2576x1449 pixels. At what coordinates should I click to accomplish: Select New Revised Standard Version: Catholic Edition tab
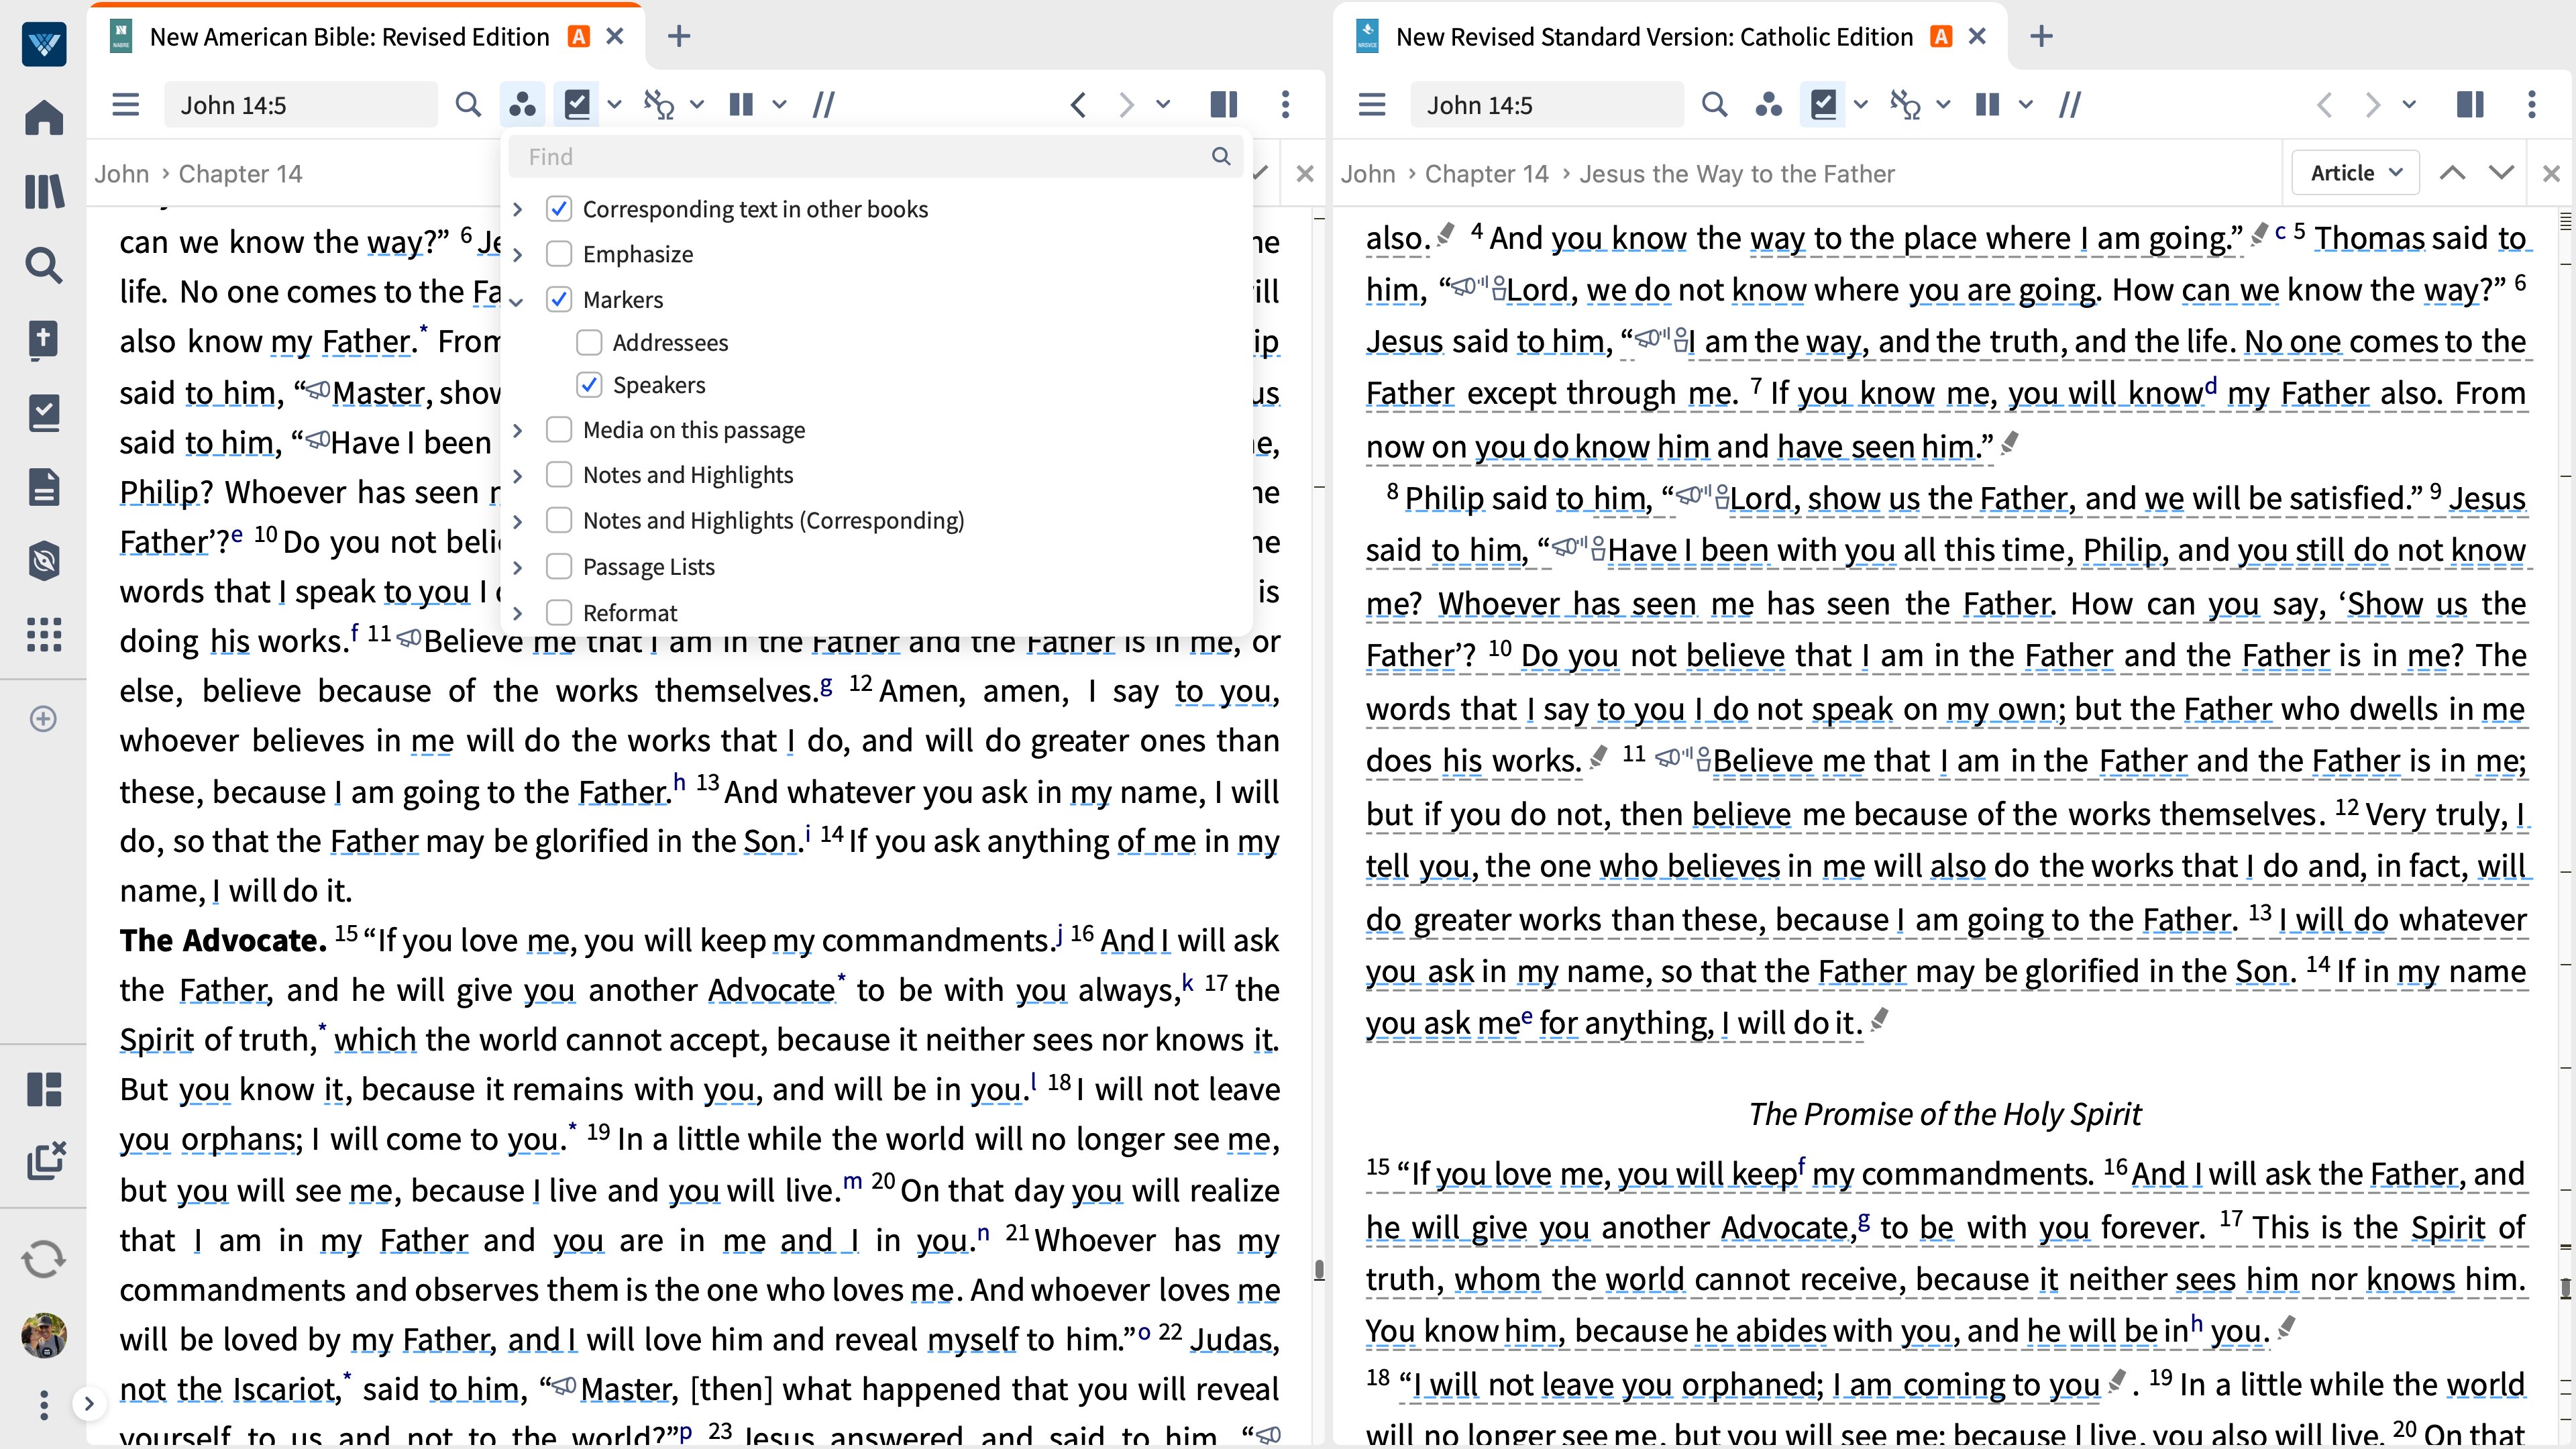coord(1654,37)
